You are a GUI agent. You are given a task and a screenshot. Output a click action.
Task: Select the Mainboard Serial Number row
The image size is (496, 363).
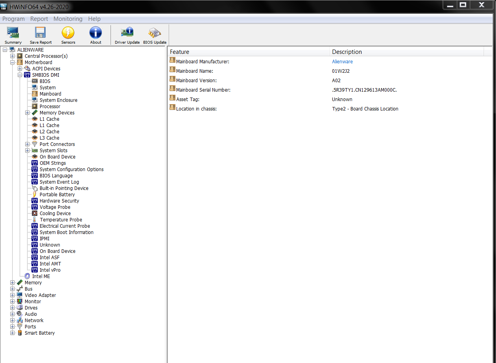tap(203, 90)
